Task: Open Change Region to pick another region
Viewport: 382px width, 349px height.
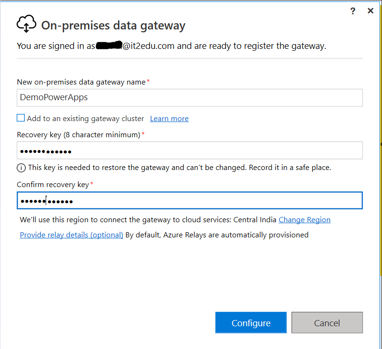Action: click(304, 219)
